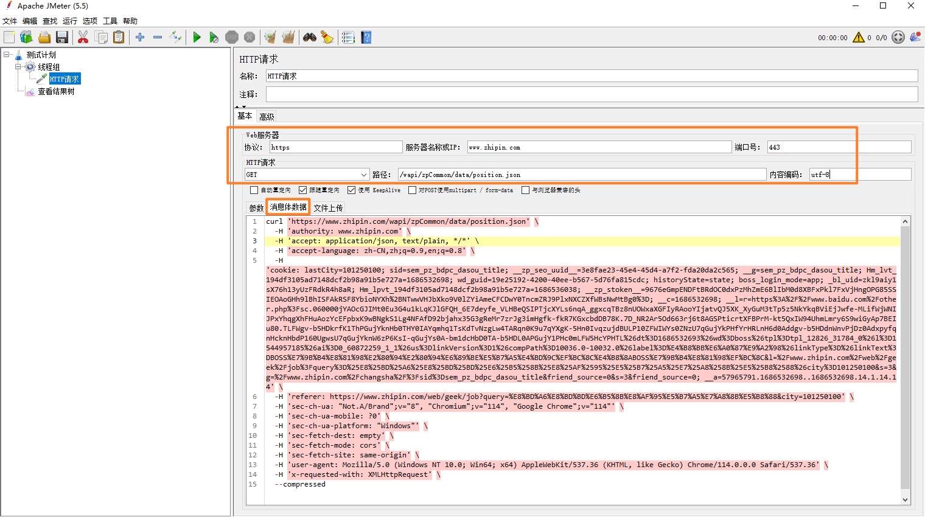The width and height of the screenshot is (925, 517).
Task: Click the 路径 path field
Action: click(x=582, y=175)
